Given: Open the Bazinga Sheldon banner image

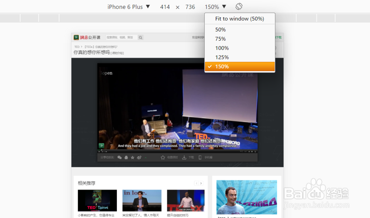Looking at the screenshot, I should point(246,197).
